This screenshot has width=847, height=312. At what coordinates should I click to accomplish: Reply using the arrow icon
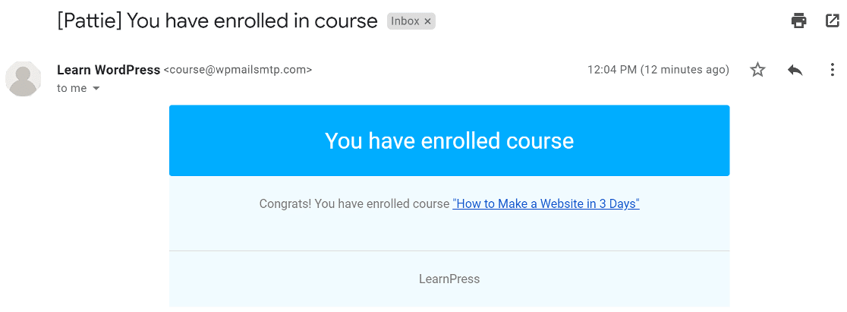coord(795,70)
